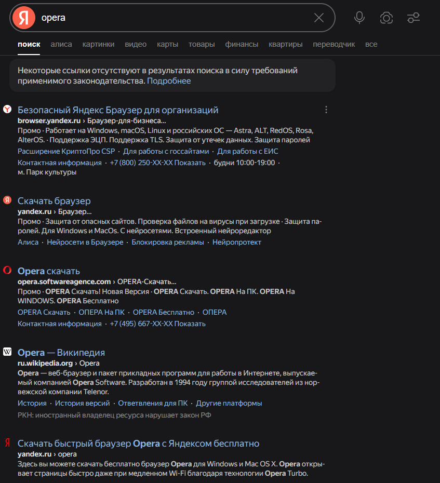Show hidden phone +7 (800) 250-XX-XX
440x483 pixels.
[157, 163]
